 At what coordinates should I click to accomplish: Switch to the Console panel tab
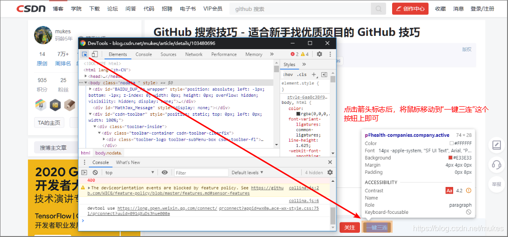click(144, 54)
